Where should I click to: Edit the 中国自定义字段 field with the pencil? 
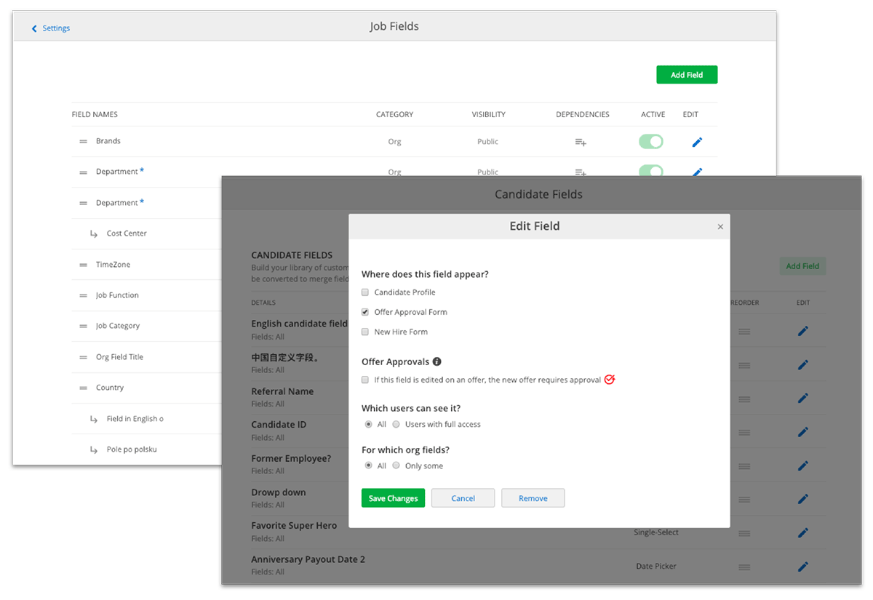[x=802, y=364]
